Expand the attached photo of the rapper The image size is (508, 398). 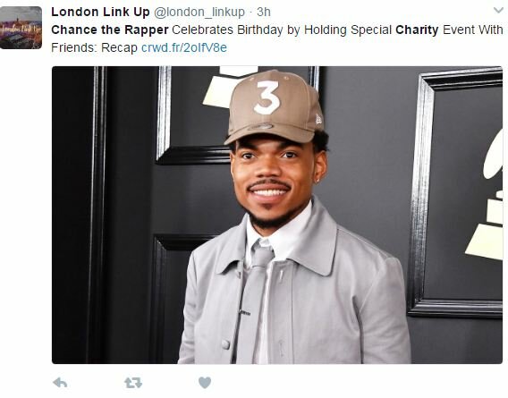click(277, 215)
